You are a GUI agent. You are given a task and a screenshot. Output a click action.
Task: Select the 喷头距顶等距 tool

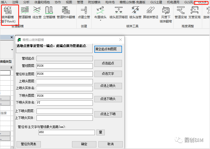[119, 13]
